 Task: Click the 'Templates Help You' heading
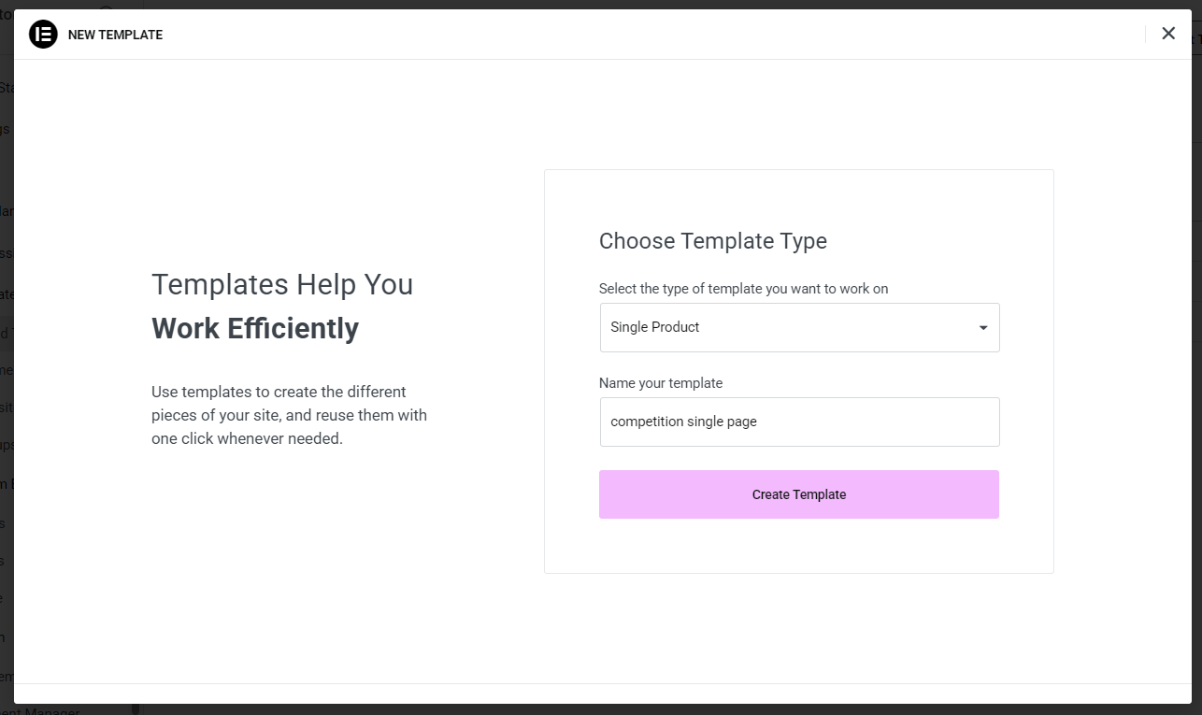(x=282, y=284)
